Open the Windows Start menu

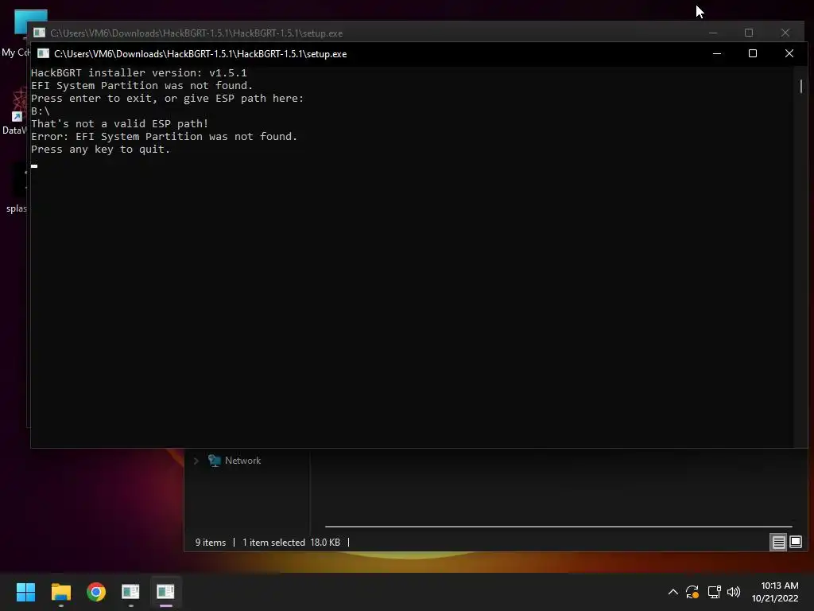click(x=25, y=592)
